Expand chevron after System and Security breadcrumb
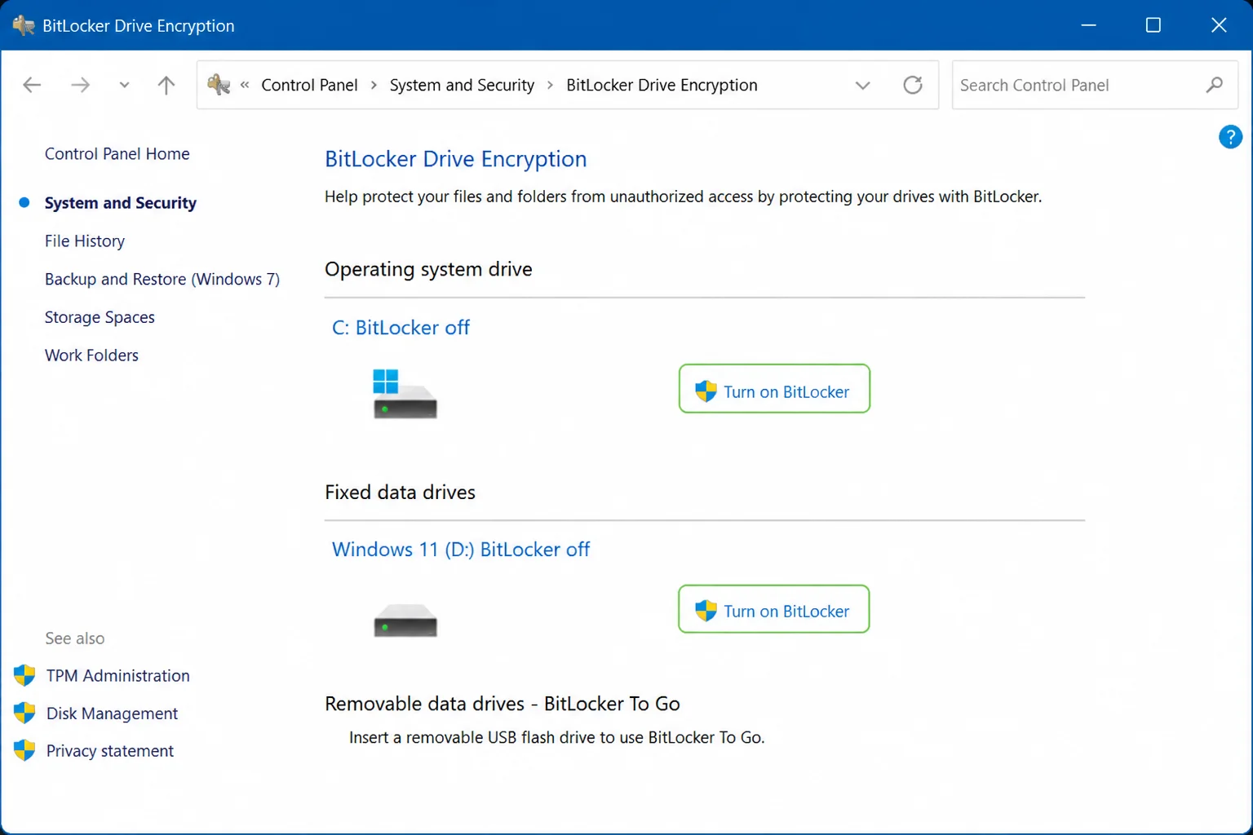 550,85
